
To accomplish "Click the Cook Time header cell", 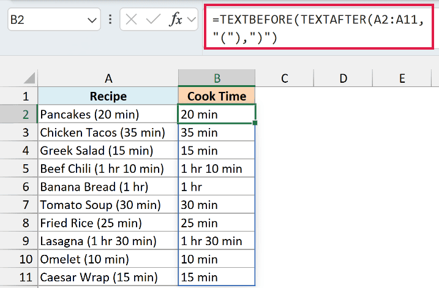I will click(x=217, y=96).
